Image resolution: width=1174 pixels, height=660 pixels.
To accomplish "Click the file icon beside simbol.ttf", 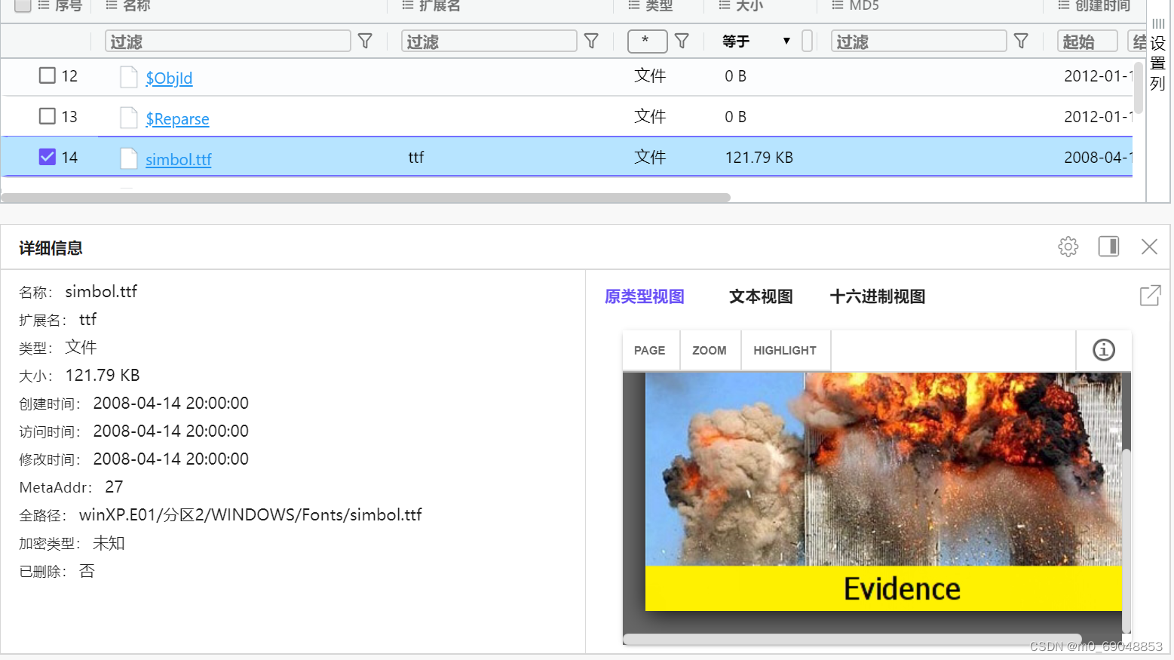I will (129, 158).
